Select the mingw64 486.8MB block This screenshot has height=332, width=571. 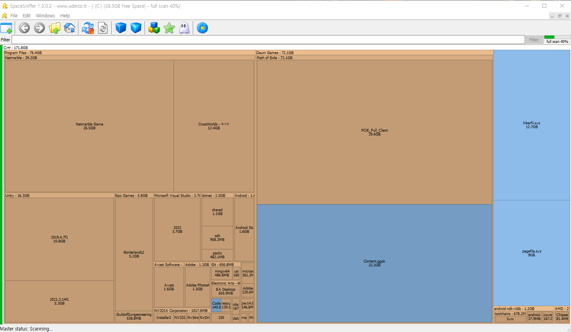[222, 273]
